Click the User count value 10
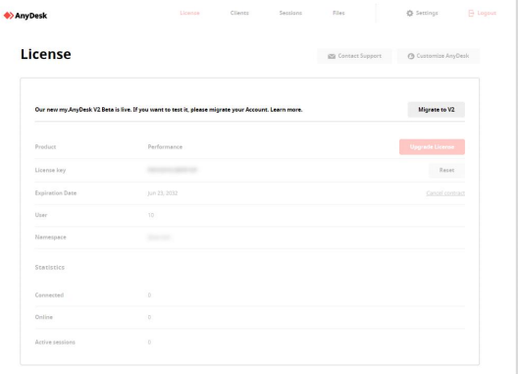The width and height of the screenshot is (518, 374). [151, 215]
